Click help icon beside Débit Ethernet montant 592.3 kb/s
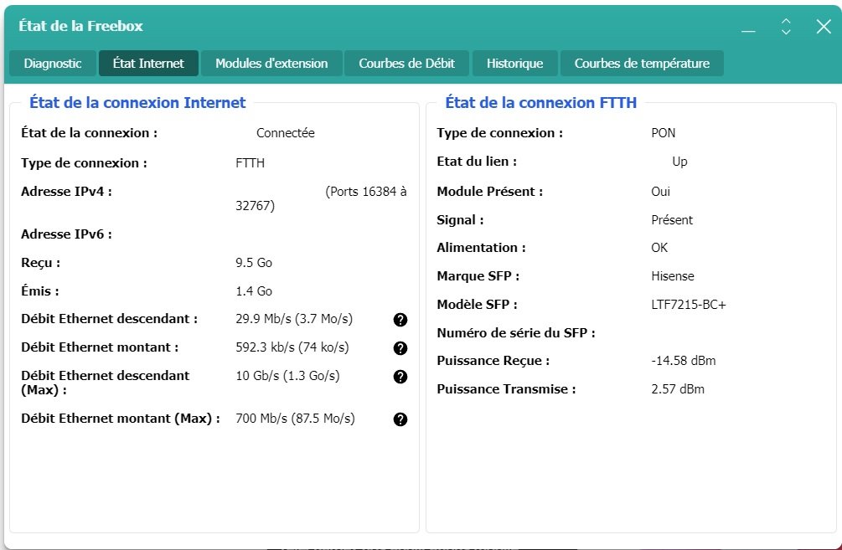The height and width of the screenshot is (550, 842). pyautogui.click(x=400, y=348)
